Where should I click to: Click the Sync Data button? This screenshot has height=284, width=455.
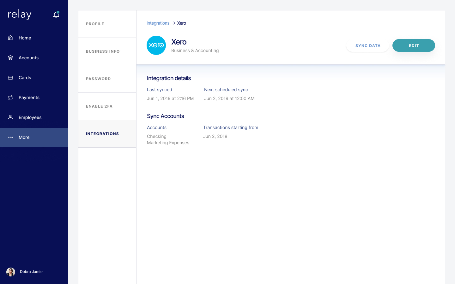(368, 45)
